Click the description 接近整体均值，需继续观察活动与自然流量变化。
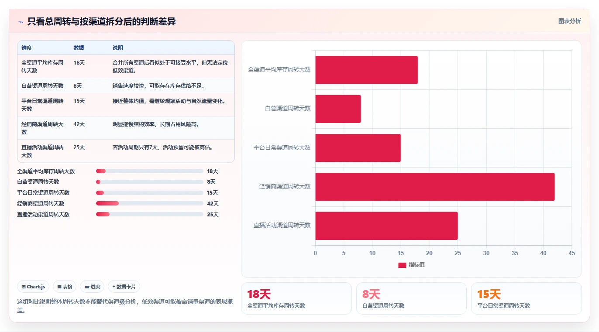 coord(169,101)
